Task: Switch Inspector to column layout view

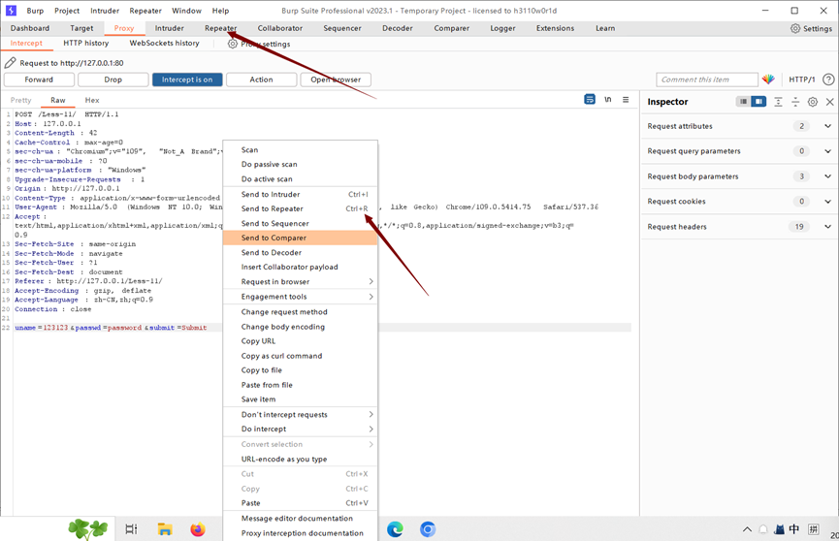Action: (743, 102)
